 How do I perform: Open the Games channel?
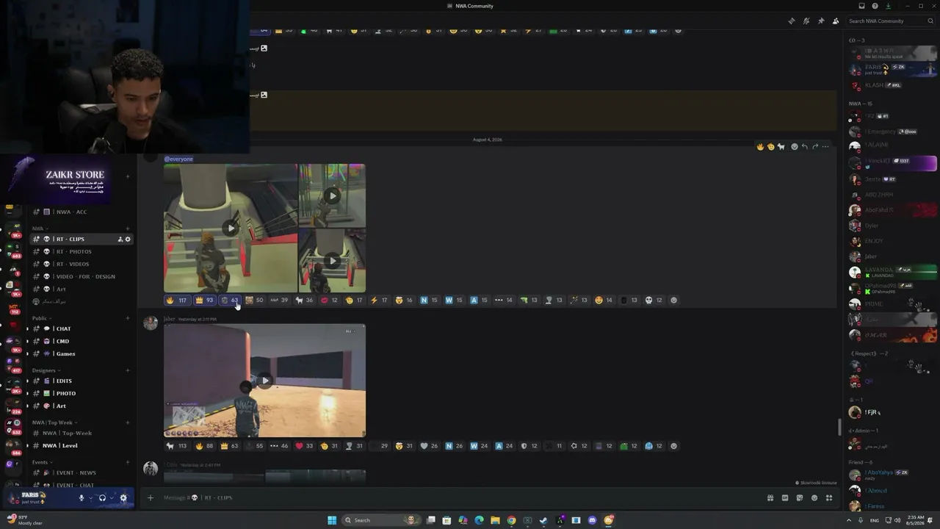[81, 354]
